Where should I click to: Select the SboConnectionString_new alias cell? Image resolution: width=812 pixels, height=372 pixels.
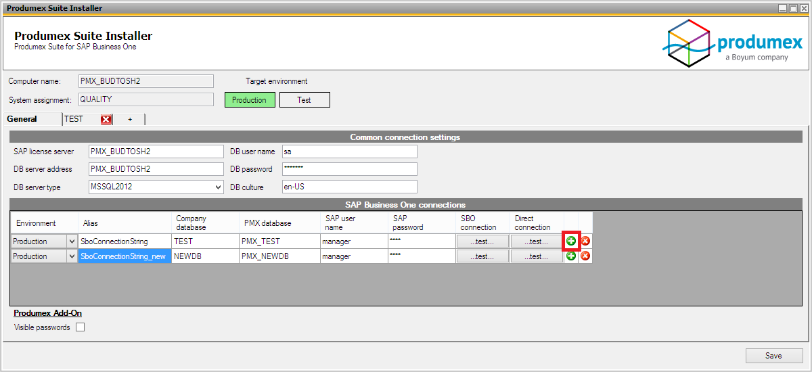125,256
